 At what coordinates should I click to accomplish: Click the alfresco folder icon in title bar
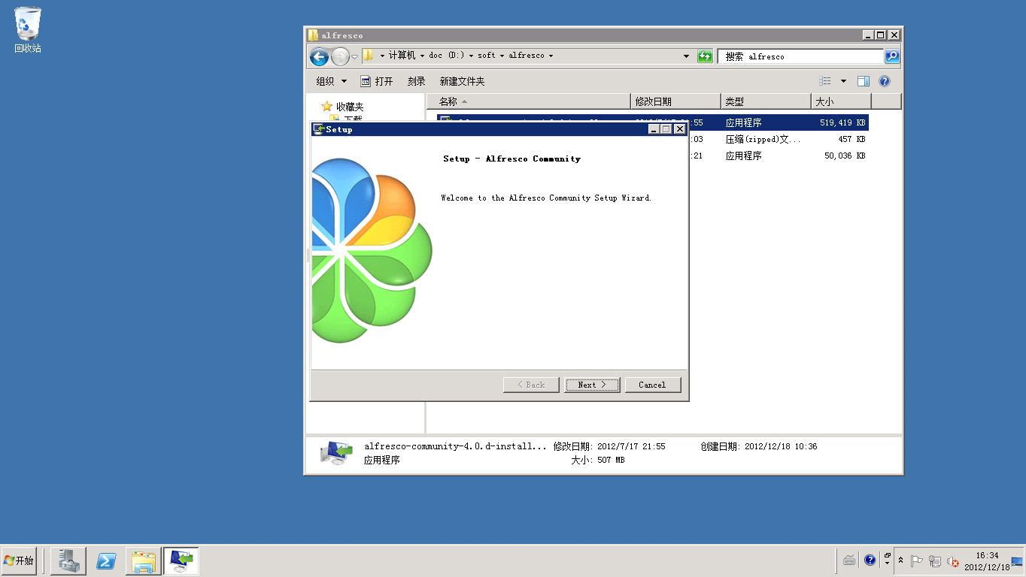coord(313,35)
